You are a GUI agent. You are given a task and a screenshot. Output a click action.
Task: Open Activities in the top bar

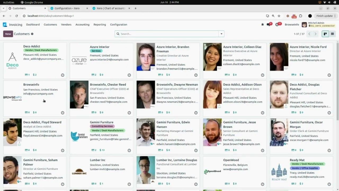click(9, 2)
